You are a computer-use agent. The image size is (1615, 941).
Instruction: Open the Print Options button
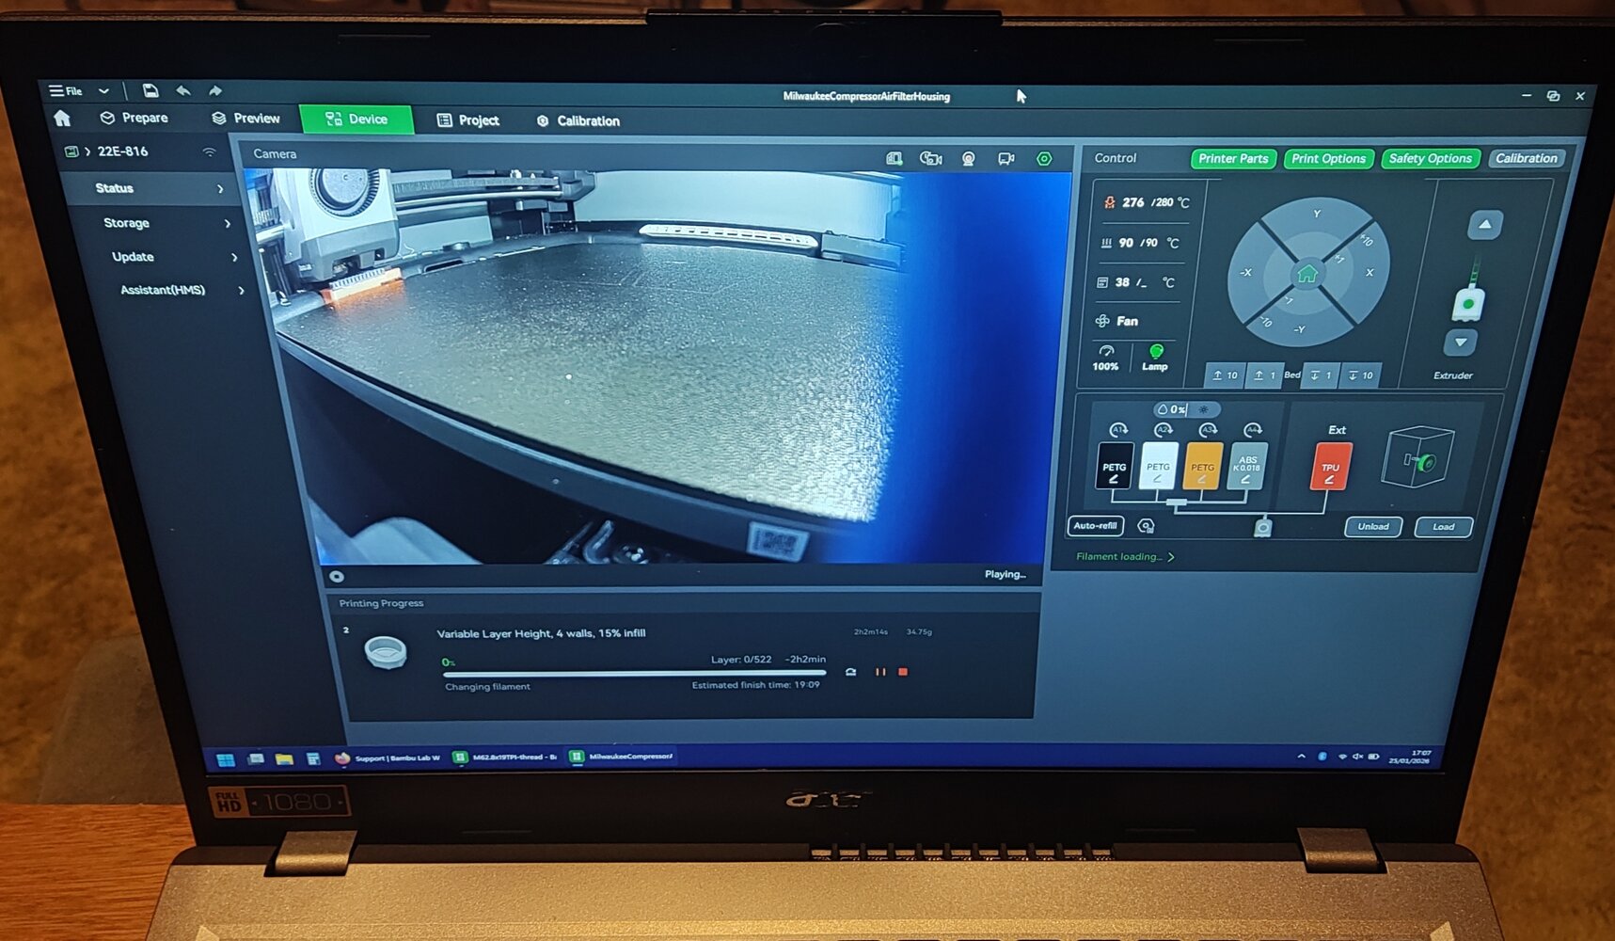point(1328,158)
